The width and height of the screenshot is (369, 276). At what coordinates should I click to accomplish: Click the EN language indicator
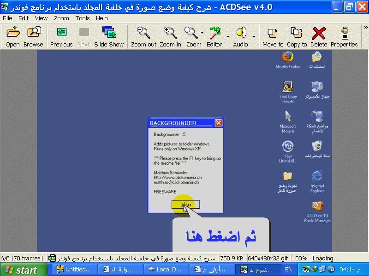[288, 270]
